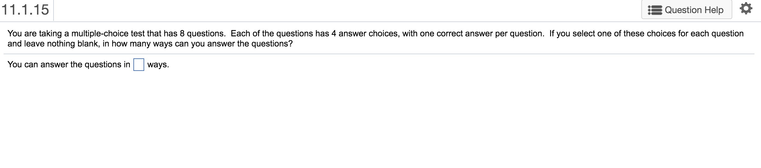Click the Question Help label text
Image resolution: width=761 pixels, height=168 pixels.
(x=694, y=10)
